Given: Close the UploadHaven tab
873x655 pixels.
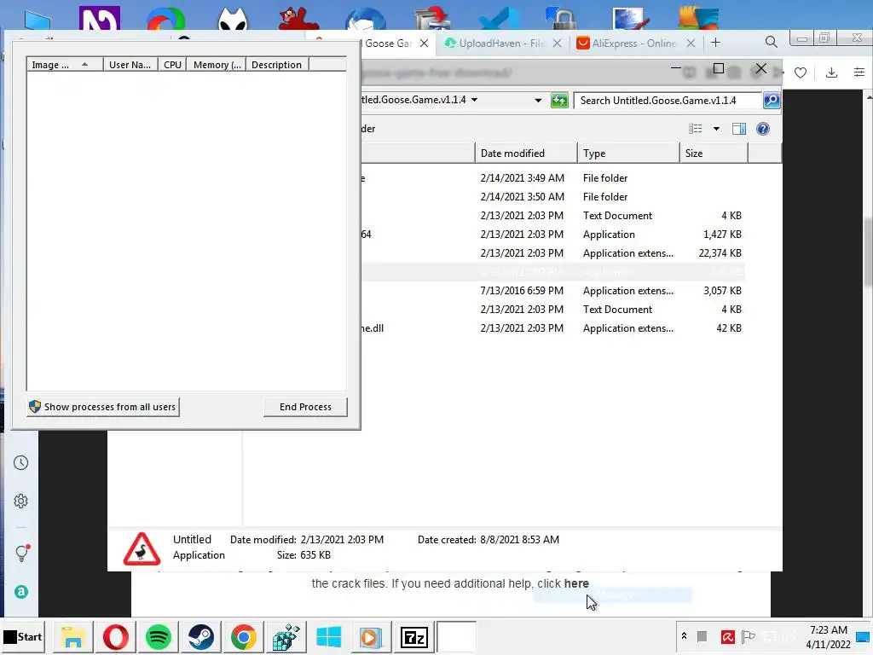Looking at the screenshot, I should tap(557, 43).
